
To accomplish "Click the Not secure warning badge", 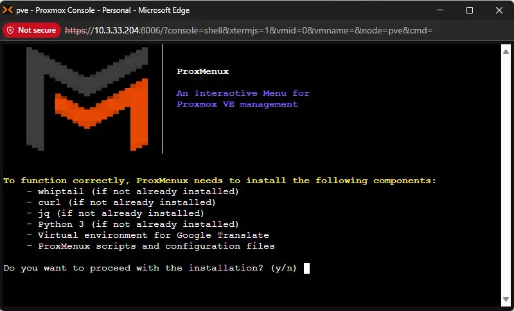I will point(31,30).
